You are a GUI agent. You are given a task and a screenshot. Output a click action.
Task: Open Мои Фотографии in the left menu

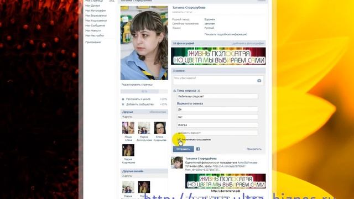[x=96, y=11]
